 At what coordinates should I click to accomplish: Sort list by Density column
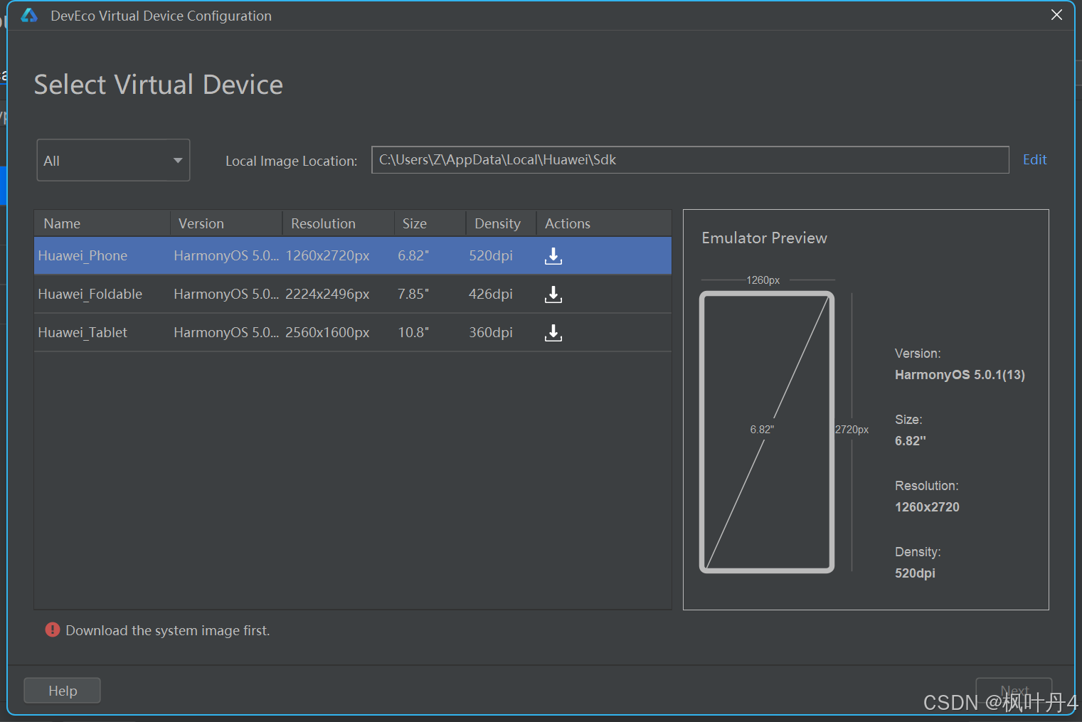click(497, 223)
